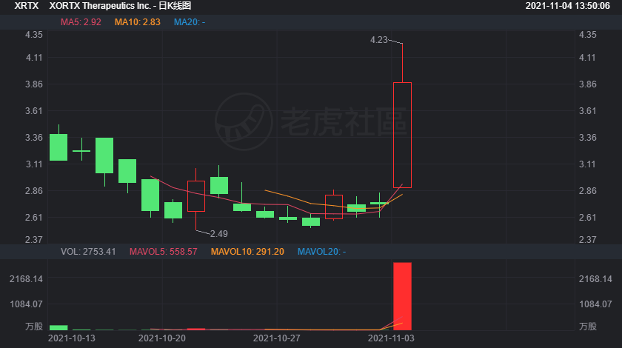The height and width of the screenshot is (348, 622).
Task: Click the green volume bar on 2021-10-13
Action: point(58,328)
